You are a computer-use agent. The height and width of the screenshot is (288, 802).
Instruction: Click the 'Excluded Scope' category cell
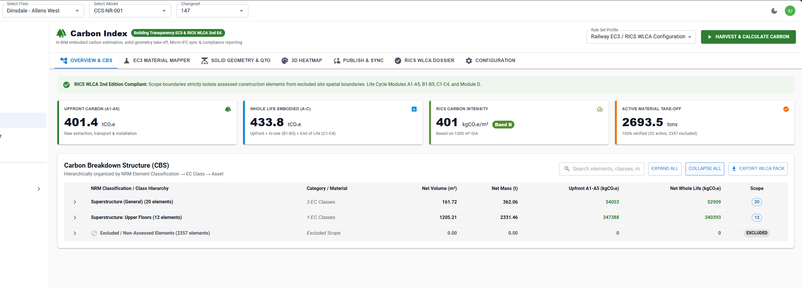[323, 233]
